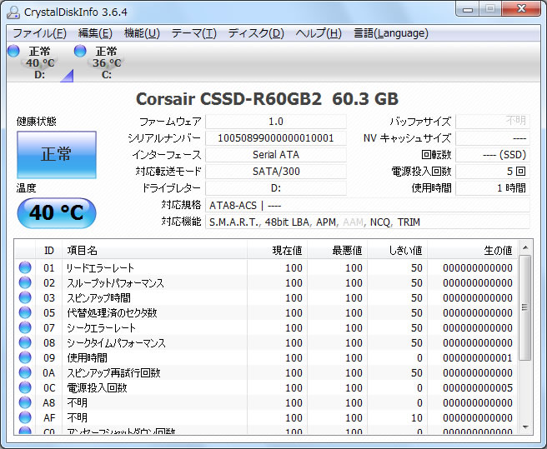The height and width of the screenshot is (449, 547).
Task: Select the シークエラーレート row name
Action: point(101,327)
